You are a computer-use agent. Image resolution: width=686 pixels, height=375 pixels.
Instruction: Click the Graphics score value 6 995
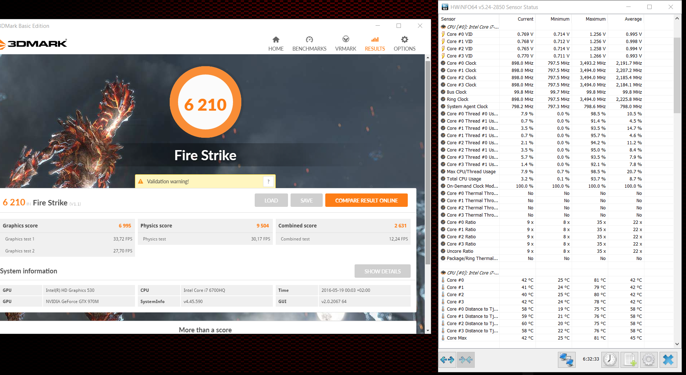click(x=125, y=226)
